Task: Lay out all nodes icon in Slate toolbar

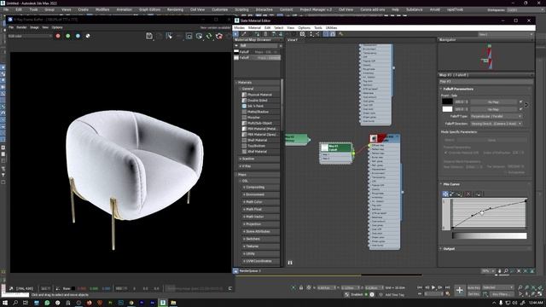Action: tap(311, 34)
